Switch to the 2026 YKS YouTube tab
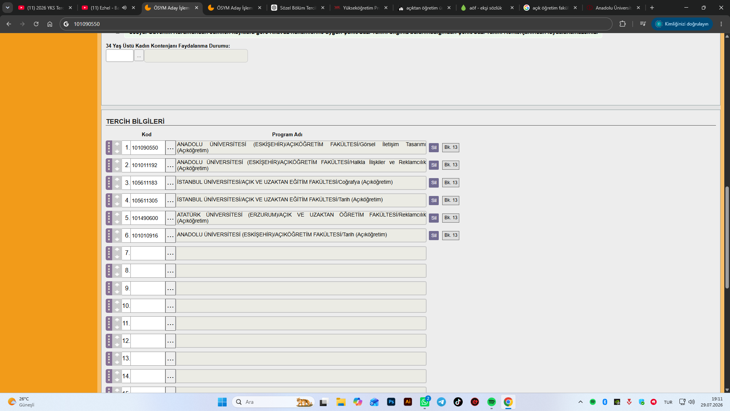730x411 pixels. [45, 8]
